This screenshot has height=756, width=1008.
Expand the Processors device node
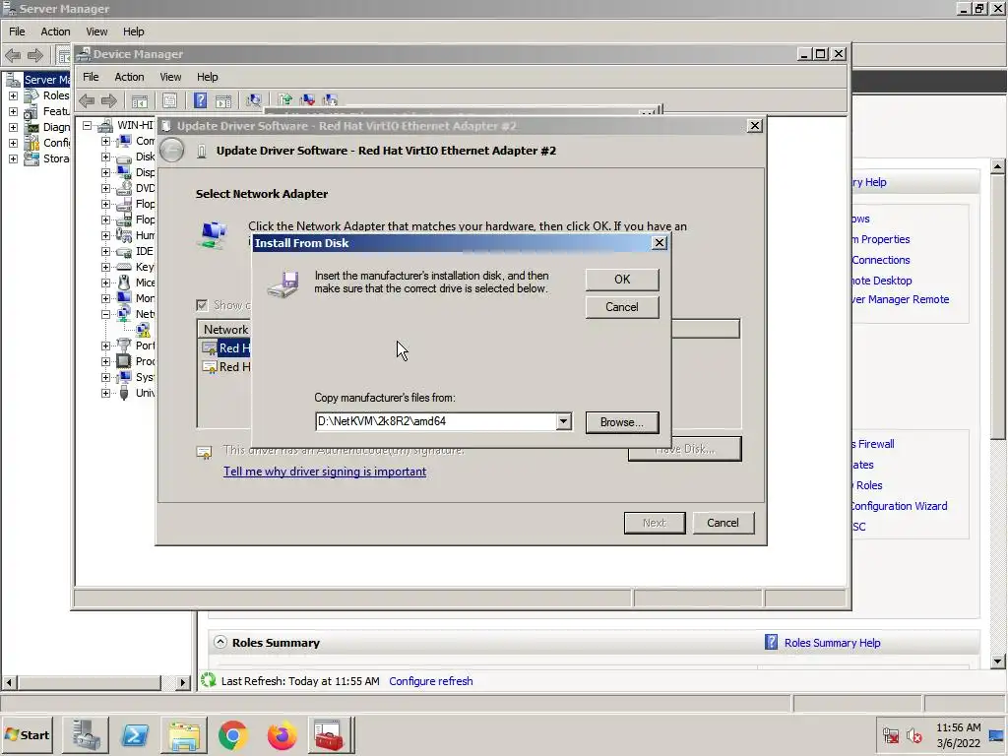[105, 361]
